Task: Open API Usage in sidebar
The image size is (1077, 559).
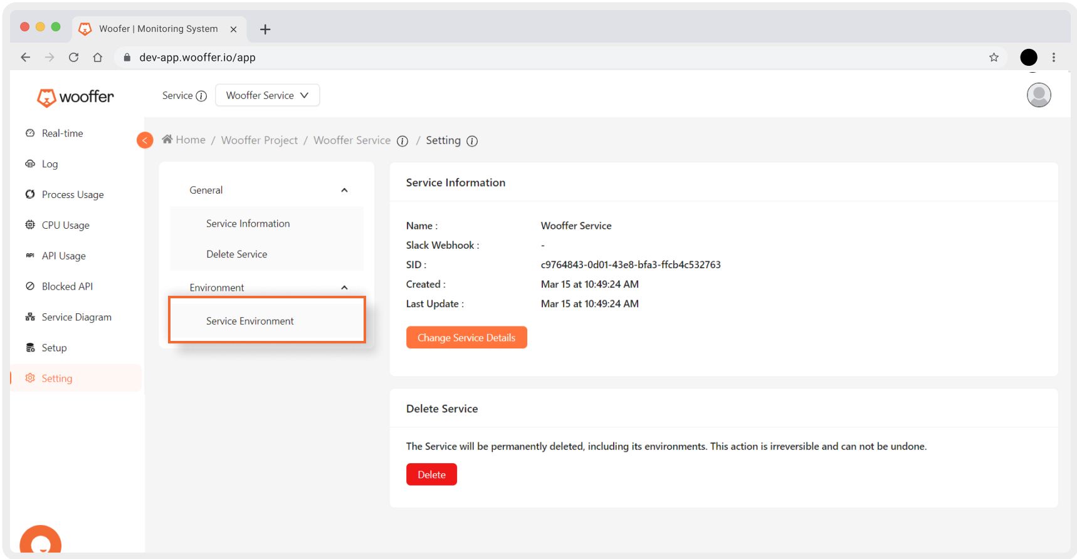Action: point(63,256)
